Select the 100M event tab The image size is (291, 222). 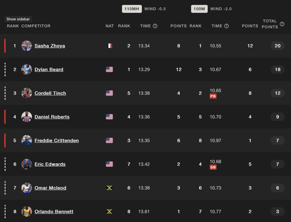click(x=199, y=9)
